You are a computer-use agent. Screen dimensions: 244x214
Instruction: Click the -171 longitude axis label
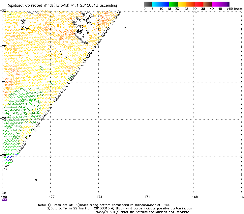coord(146,197)
